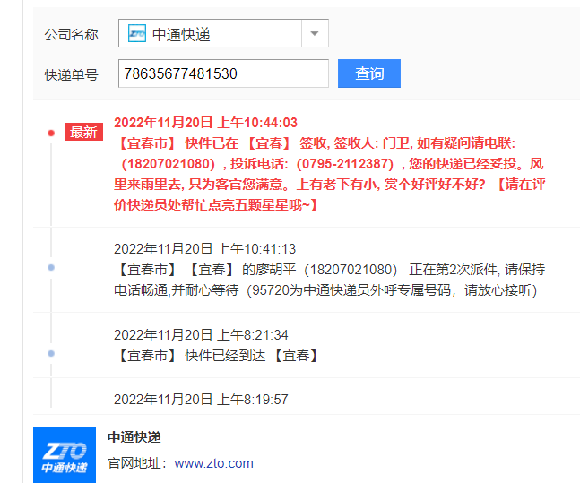The height and width of the screenshot is (483, 580).
Task: Click 廖胡平 courier phone text in second entry
Action: pyautogui.click(x=353, y=270)
